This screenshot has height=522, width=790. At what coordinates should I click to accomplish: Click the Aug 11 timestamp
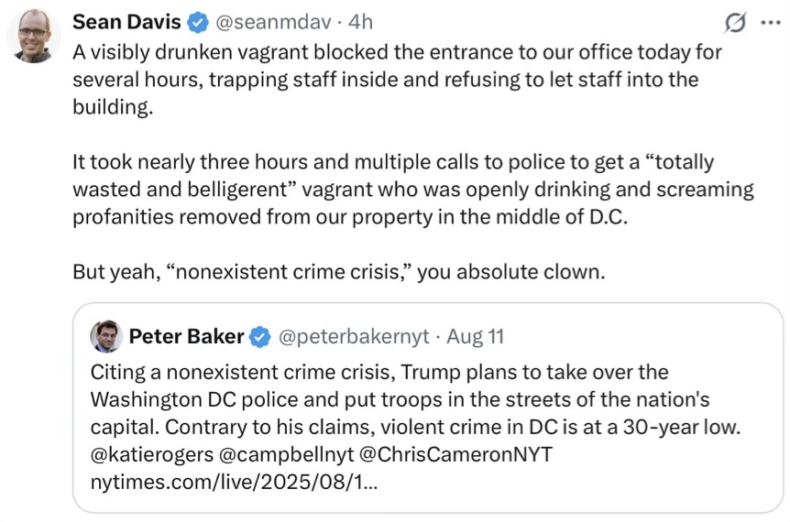point(475,336)
